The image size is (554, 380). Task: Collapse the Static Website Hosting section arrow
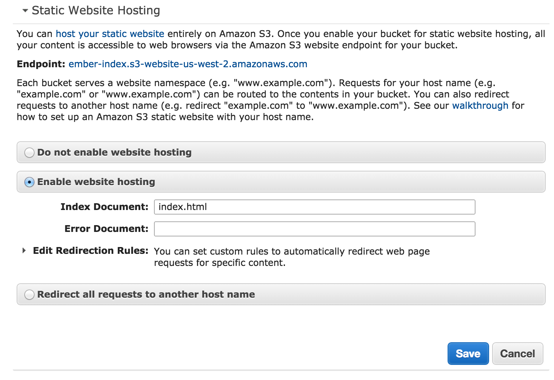click(25, 11)
